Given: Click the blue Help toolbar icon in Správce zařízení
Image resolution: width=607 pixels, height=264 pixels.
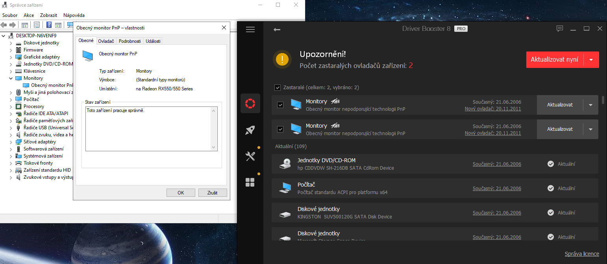Looking at the screenshot, I should (x=49, y=25).
